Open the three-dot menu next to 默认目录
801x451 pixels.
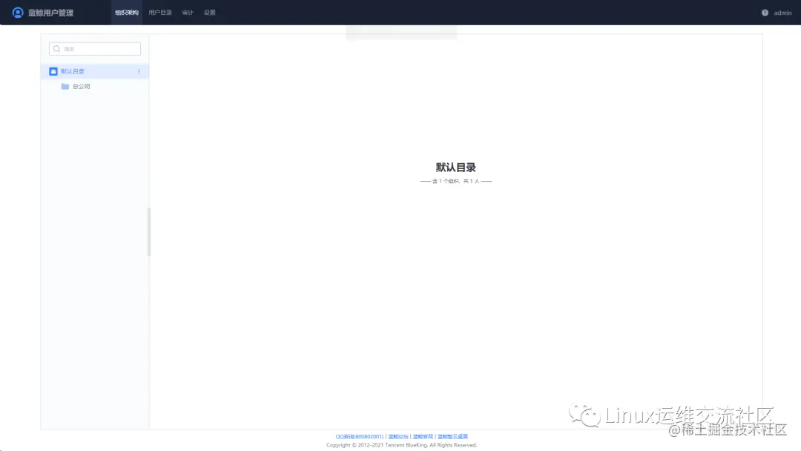139,71
